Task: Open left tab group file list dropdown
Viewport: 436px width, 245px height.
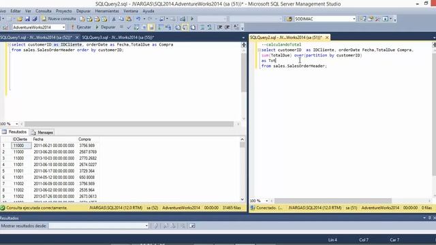Action: click(x=243, y=37)
